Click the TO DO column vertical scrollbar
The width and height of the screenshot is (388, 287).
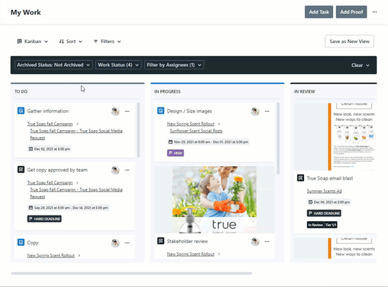coord(138,130)
